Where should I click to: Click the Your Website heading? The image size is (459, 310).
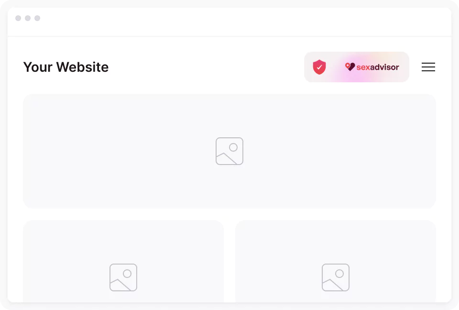coord(66,67)
